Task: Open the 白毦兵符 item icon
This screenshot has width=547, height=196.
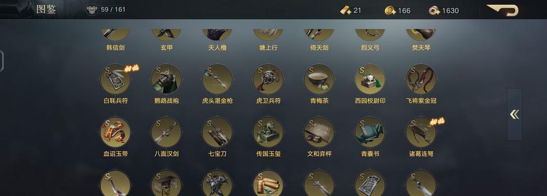Action: point(115,79)
